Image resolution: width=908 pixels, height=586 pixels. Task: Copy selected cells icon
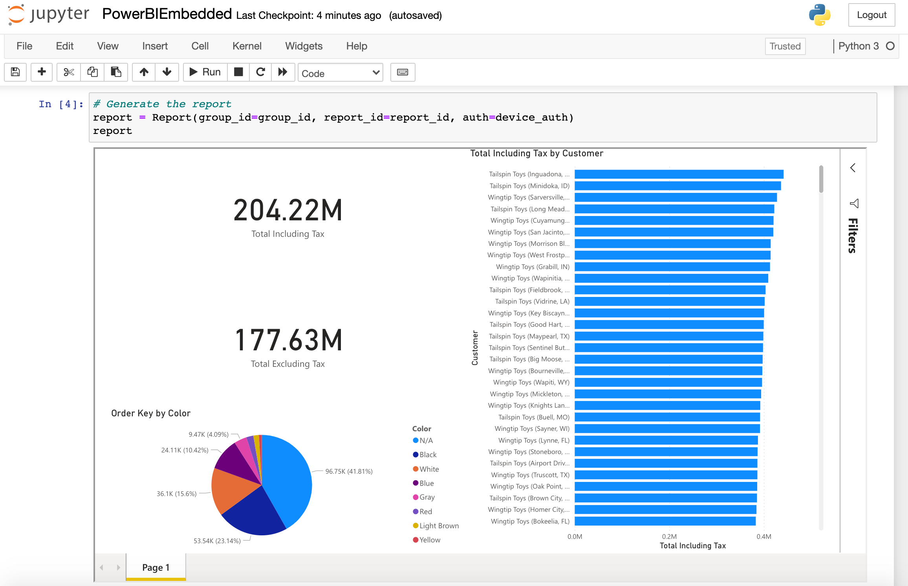point(92,72)
